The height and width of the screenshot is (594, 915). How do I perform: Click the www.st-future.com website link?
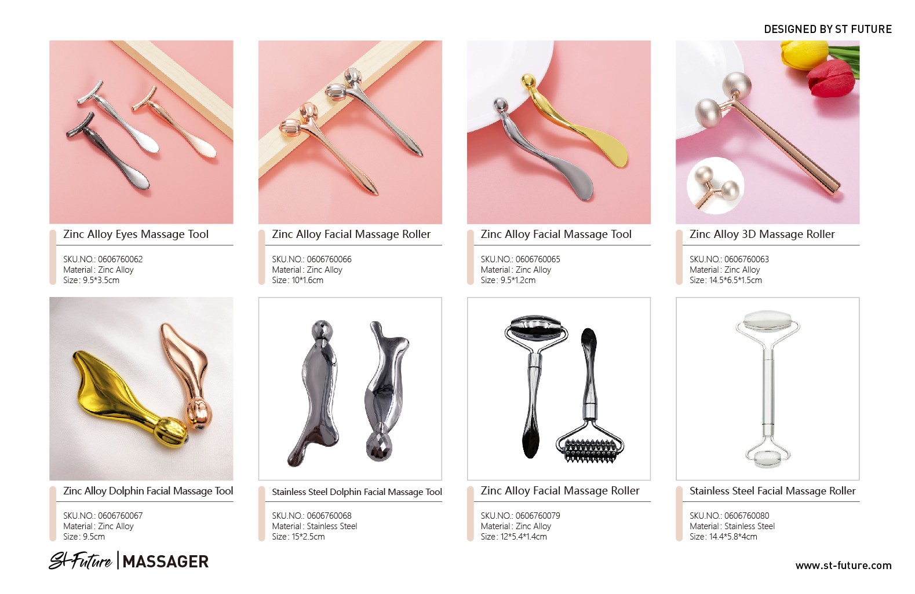pyautogui.click(x=843, y=566)
